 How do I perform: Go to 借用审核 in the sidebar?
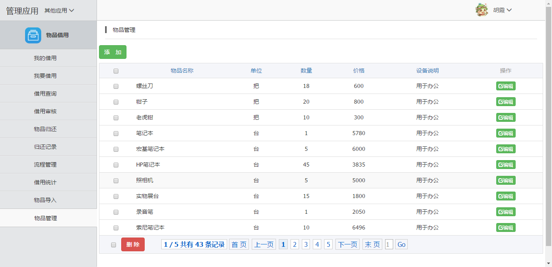point(45,111)
